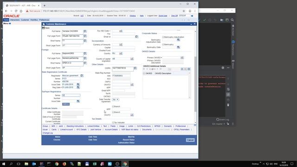Open editor popup beside OGRN field

point(135,68)
